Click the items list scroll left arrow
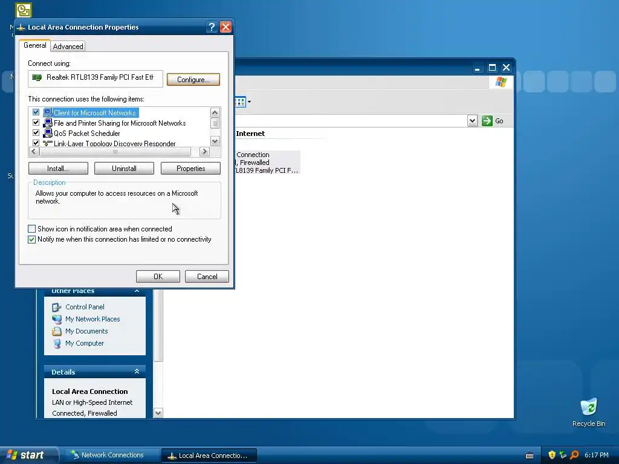 click(34, 152)
